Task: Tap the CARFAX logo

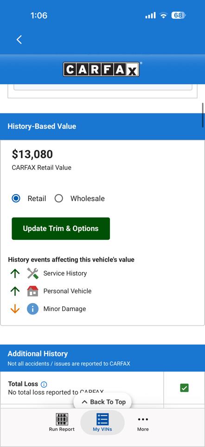Action: [102, 69]
